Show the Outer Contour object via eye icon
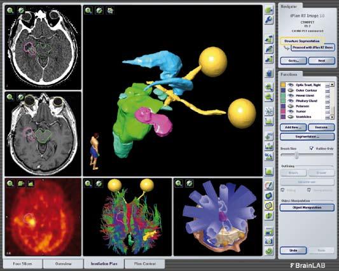This screenshot has height=271, width=339. (x=291, y=90)
